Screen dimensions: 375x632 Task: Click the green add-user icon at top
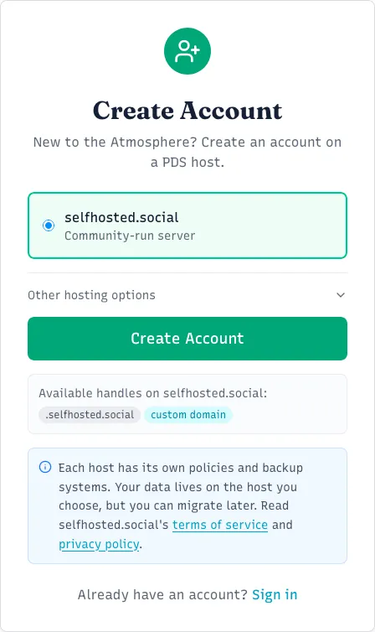187,51
